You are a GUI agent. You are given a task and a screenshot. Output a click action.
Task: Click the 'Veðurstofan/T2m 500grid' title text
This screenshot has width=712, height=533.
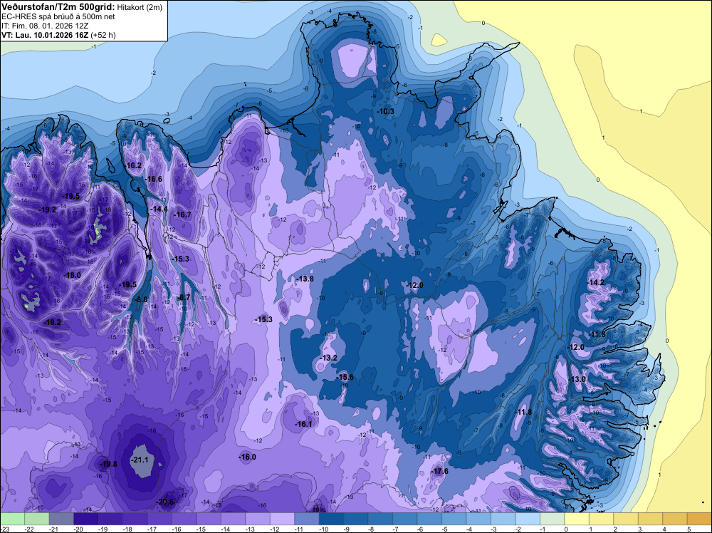58,7
